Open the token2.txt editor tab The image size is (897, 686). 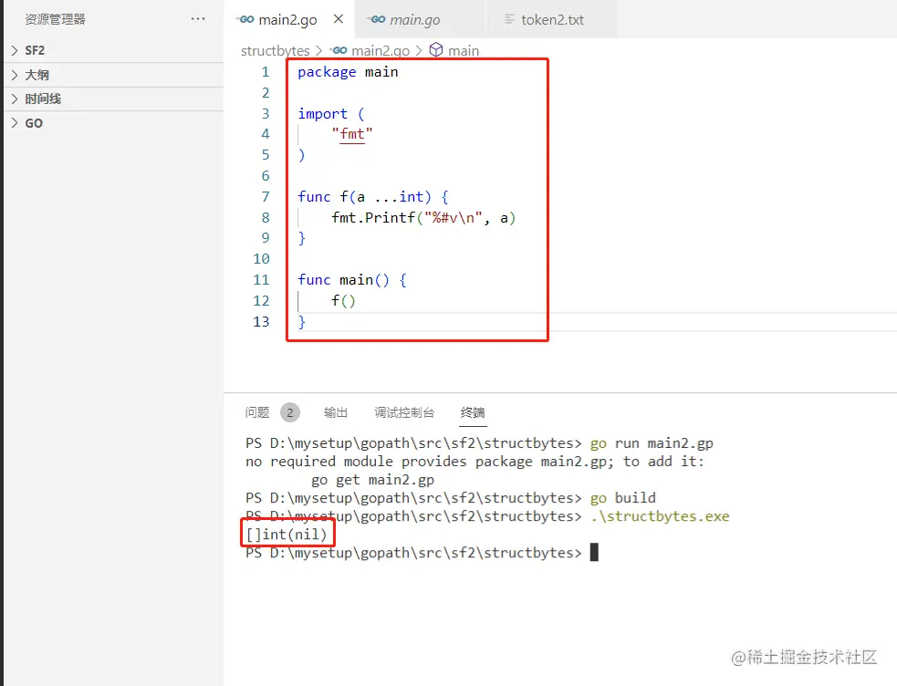[x=552, y=19]
